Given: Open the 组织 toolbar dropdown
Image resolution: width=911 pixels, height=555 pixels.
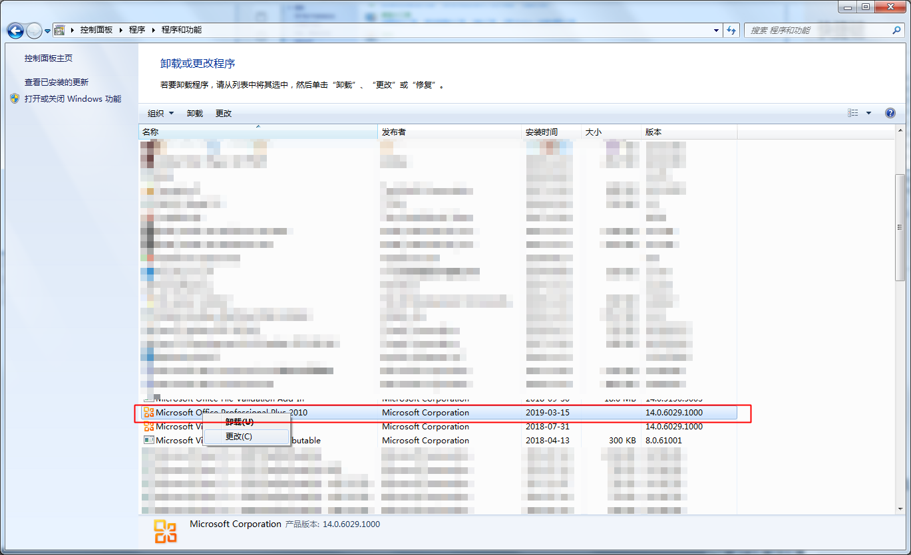Looking at the screenshot, I should 160,114.
